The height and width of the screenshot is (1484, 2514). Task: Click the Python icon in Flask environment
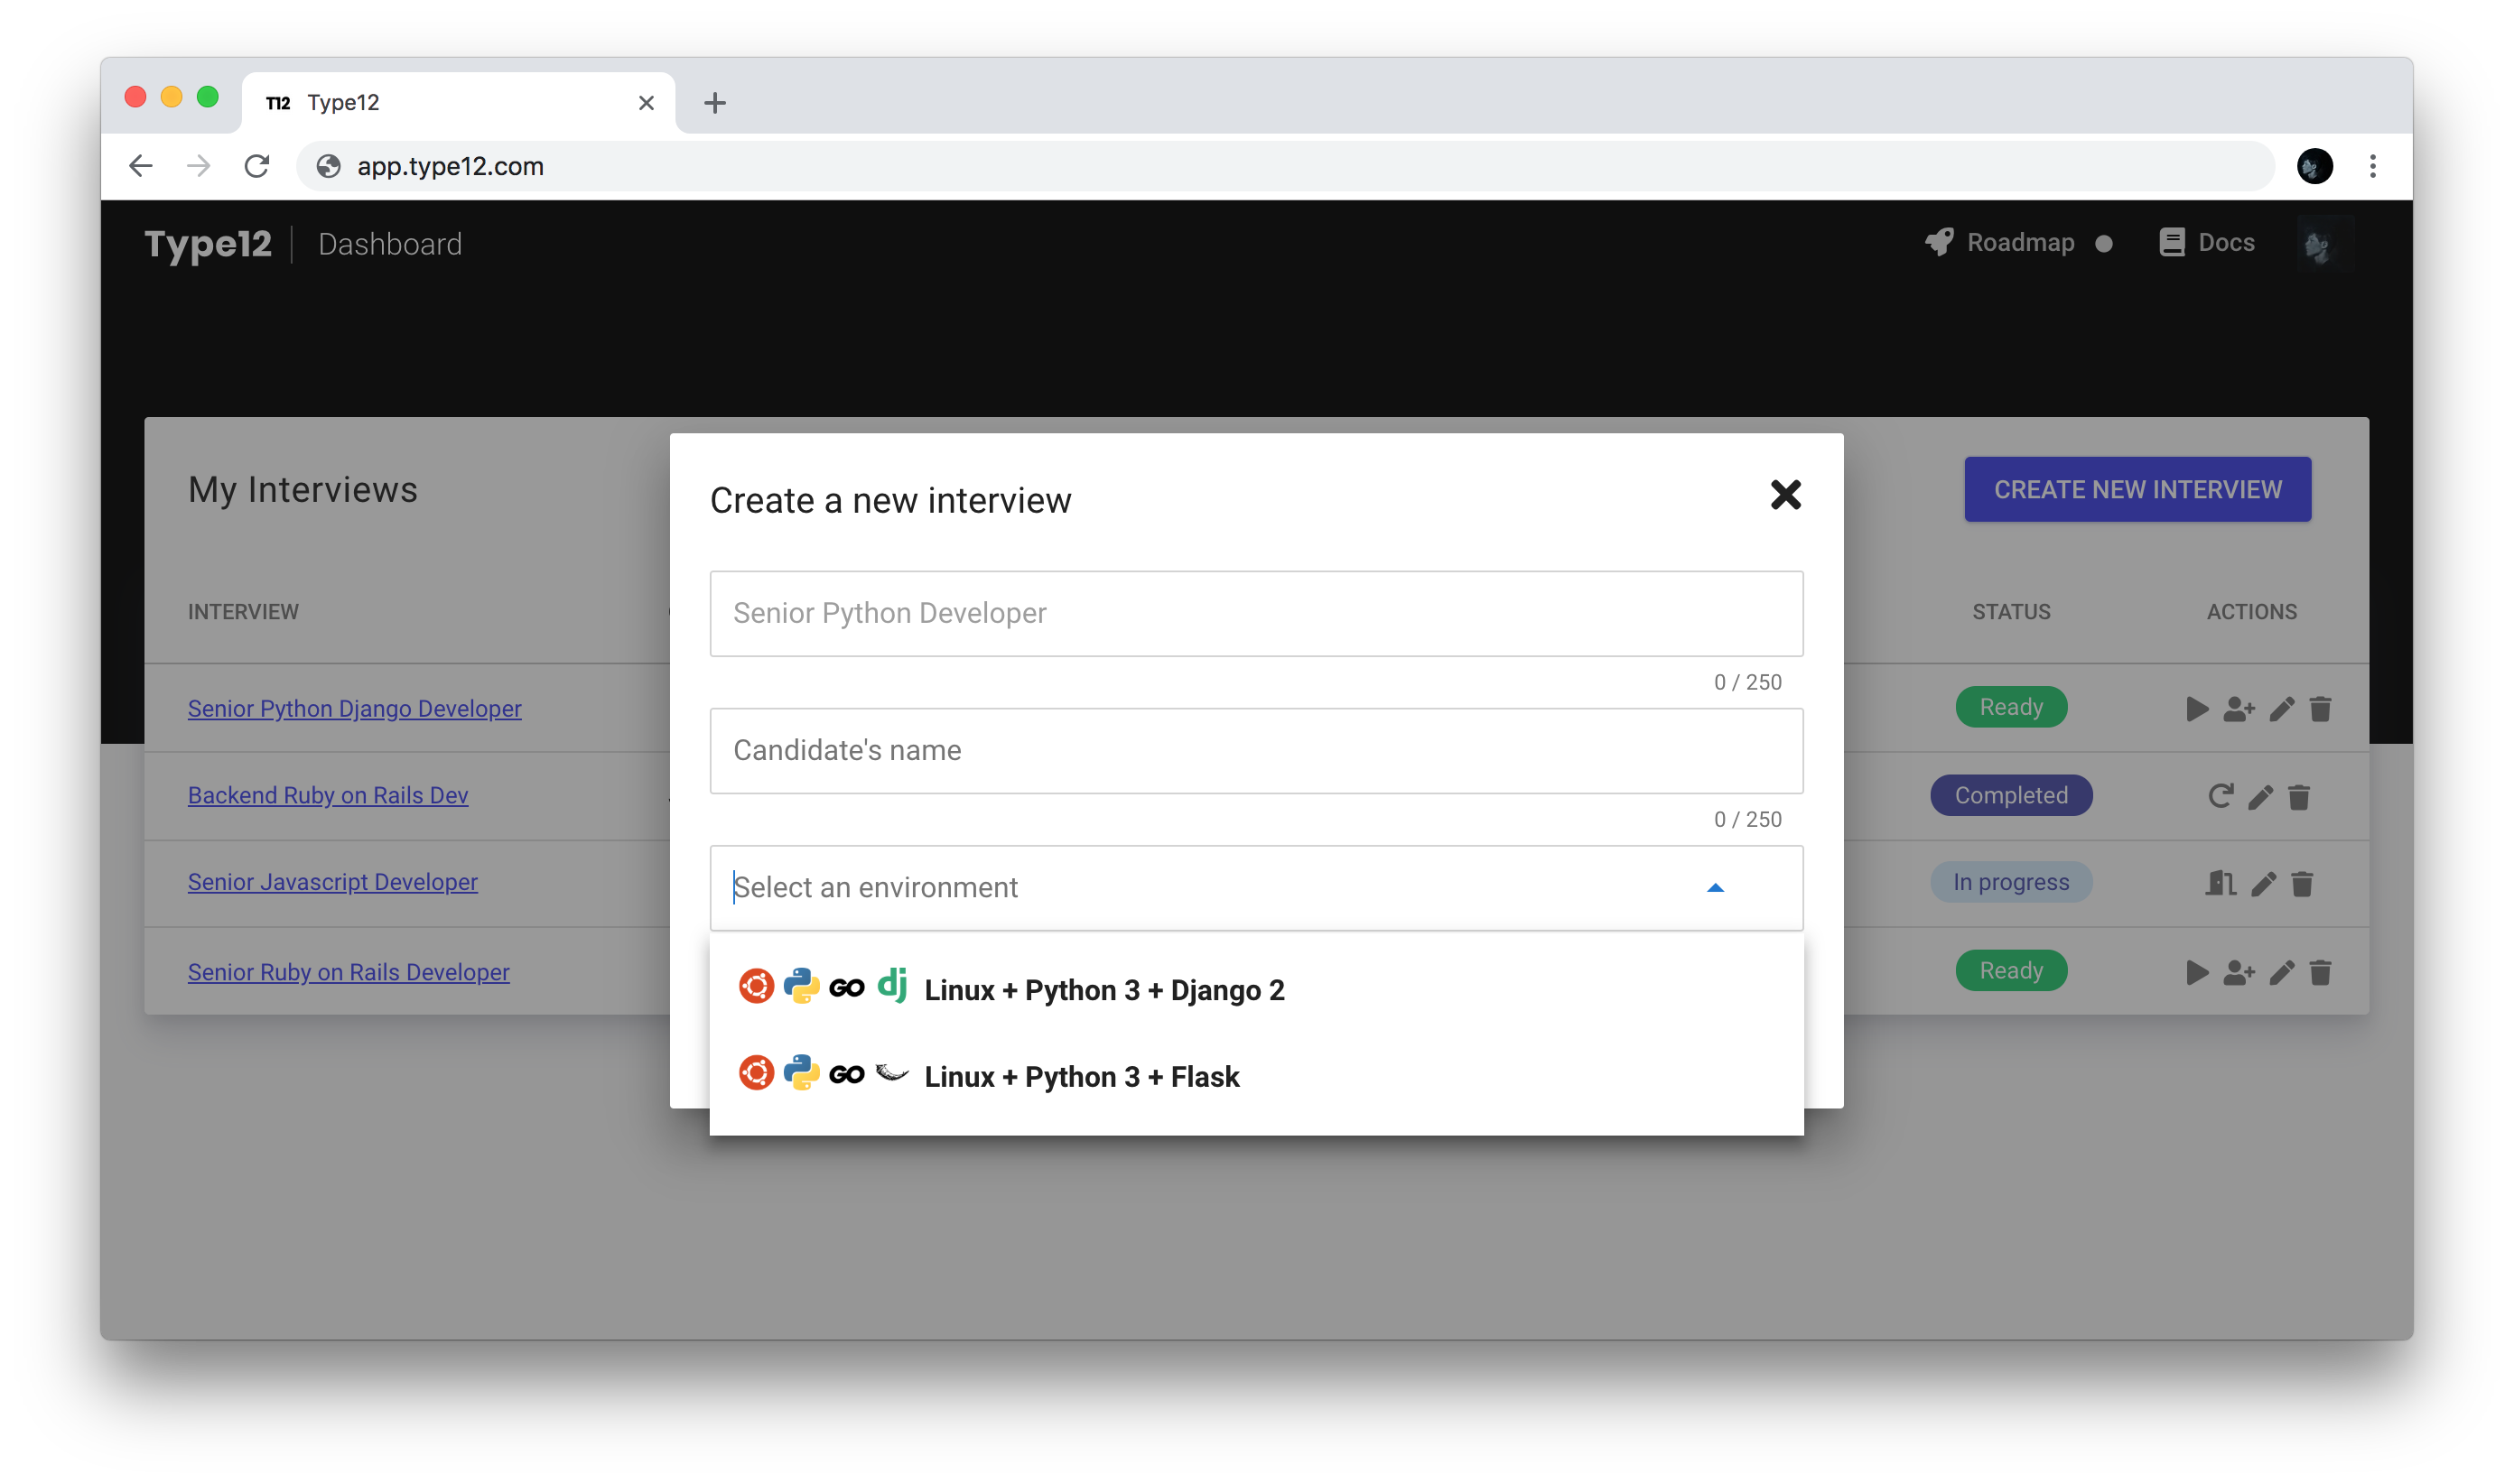[x=798, y=1074]
